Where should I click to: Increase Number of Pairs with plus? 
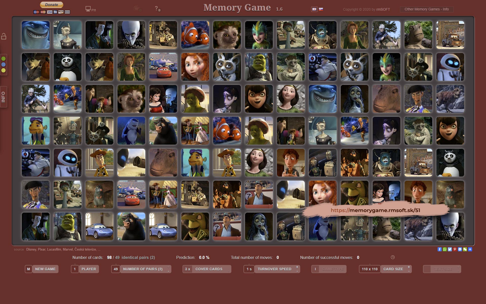point(168,267)
